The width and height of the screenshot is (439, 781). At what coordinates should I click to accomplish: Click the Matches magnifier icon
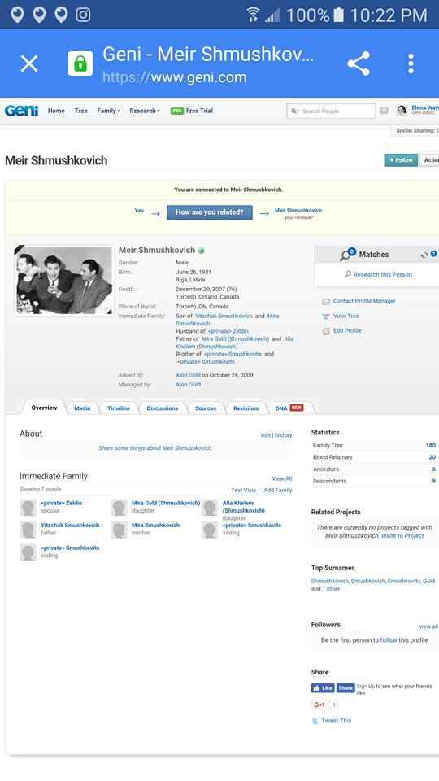[x=347, y=255]
